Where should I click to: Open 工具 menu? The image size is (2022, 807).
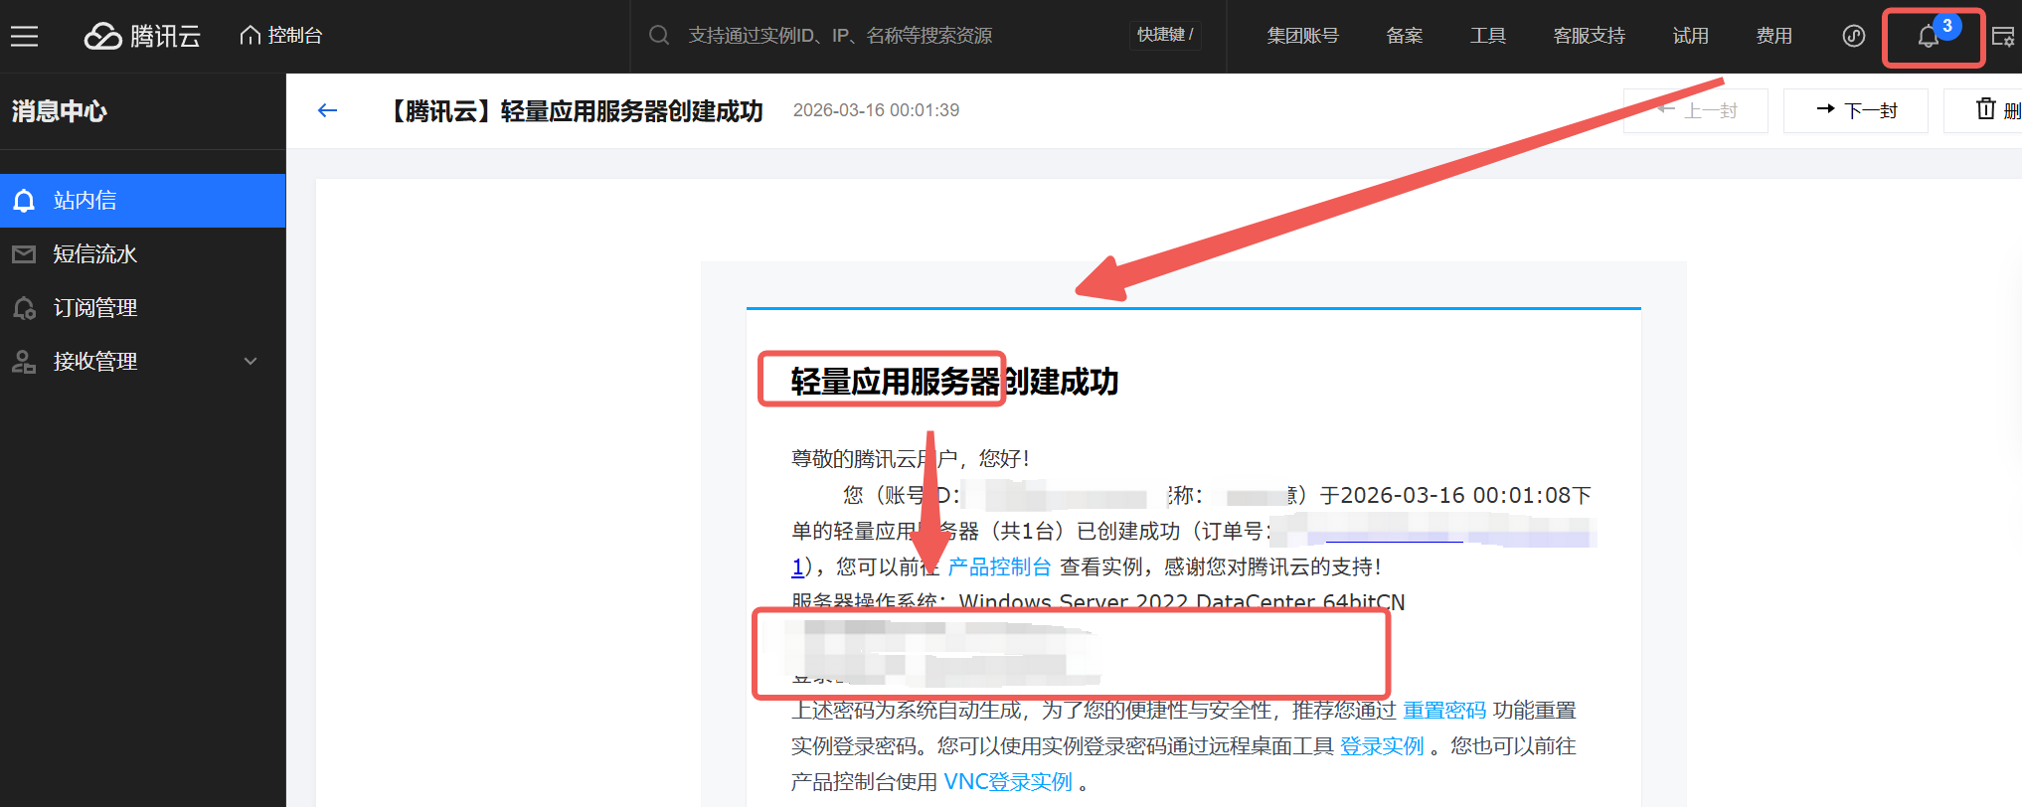pyautogui.click(x=1488, y=36)
